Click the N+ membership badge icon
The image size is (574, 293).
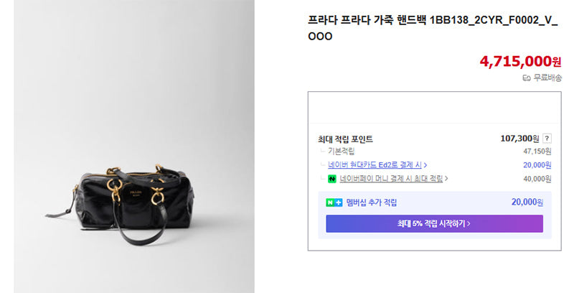pos(334,203)
